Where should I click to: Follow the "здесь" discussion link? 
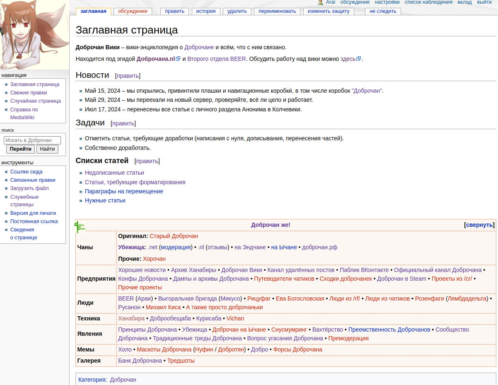(x=348, y=59)
